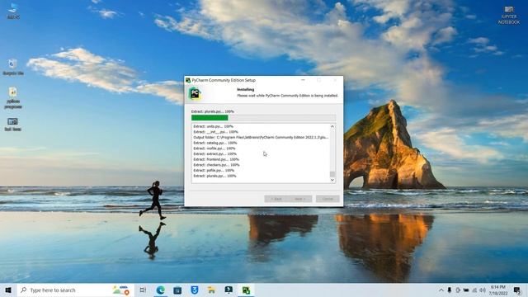
Task: Select the 'Extract: catalog.pyi... 100%' log row
Action: coord(214,143)
